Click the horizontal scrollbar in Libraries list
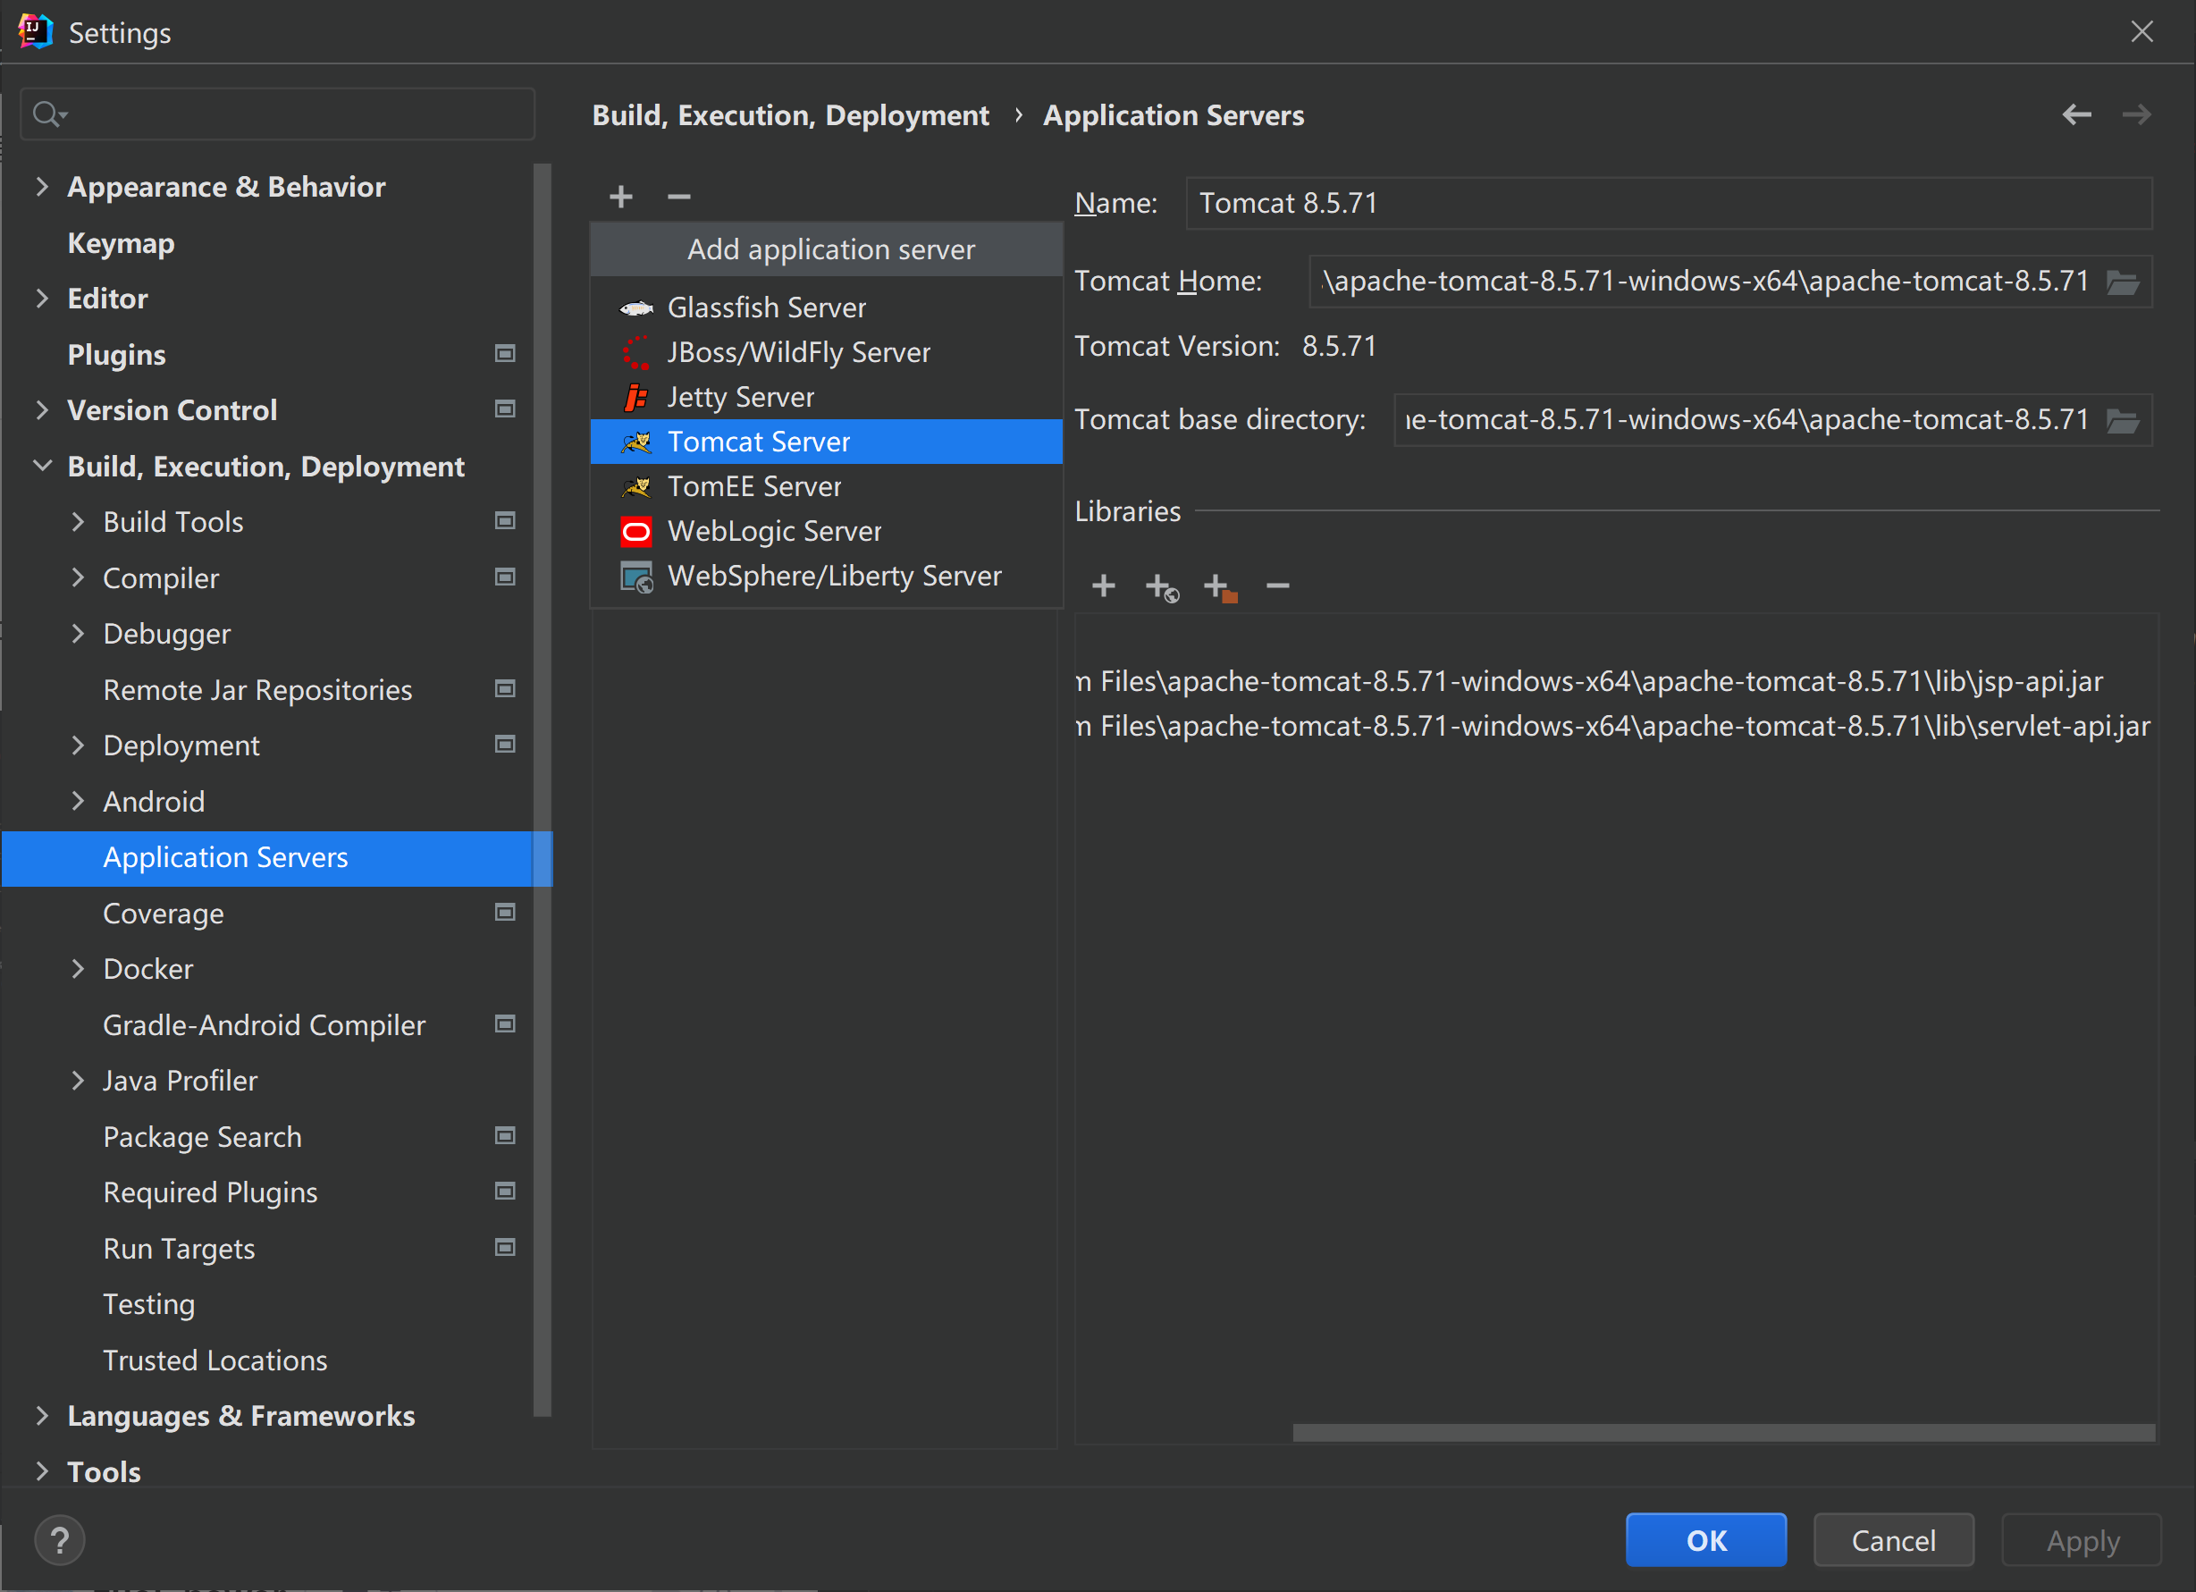2196x1592 pixels. click(x=1723, y=1432)
